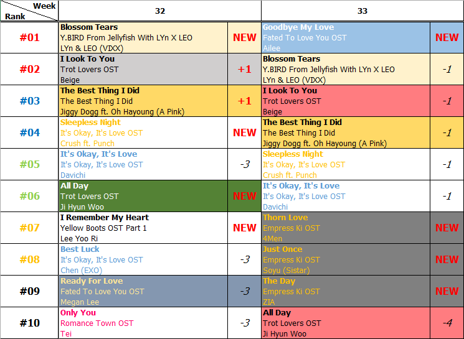
Task: Click -1 change beside week 33 Davichi entry
Action: point(447,196)
